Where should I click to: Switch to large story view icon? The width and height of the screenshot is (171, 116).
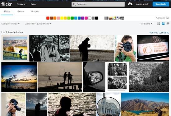168,24
